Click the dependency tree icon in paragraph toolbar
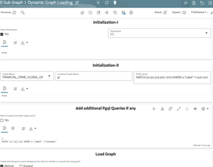 (x=162, y=109)
